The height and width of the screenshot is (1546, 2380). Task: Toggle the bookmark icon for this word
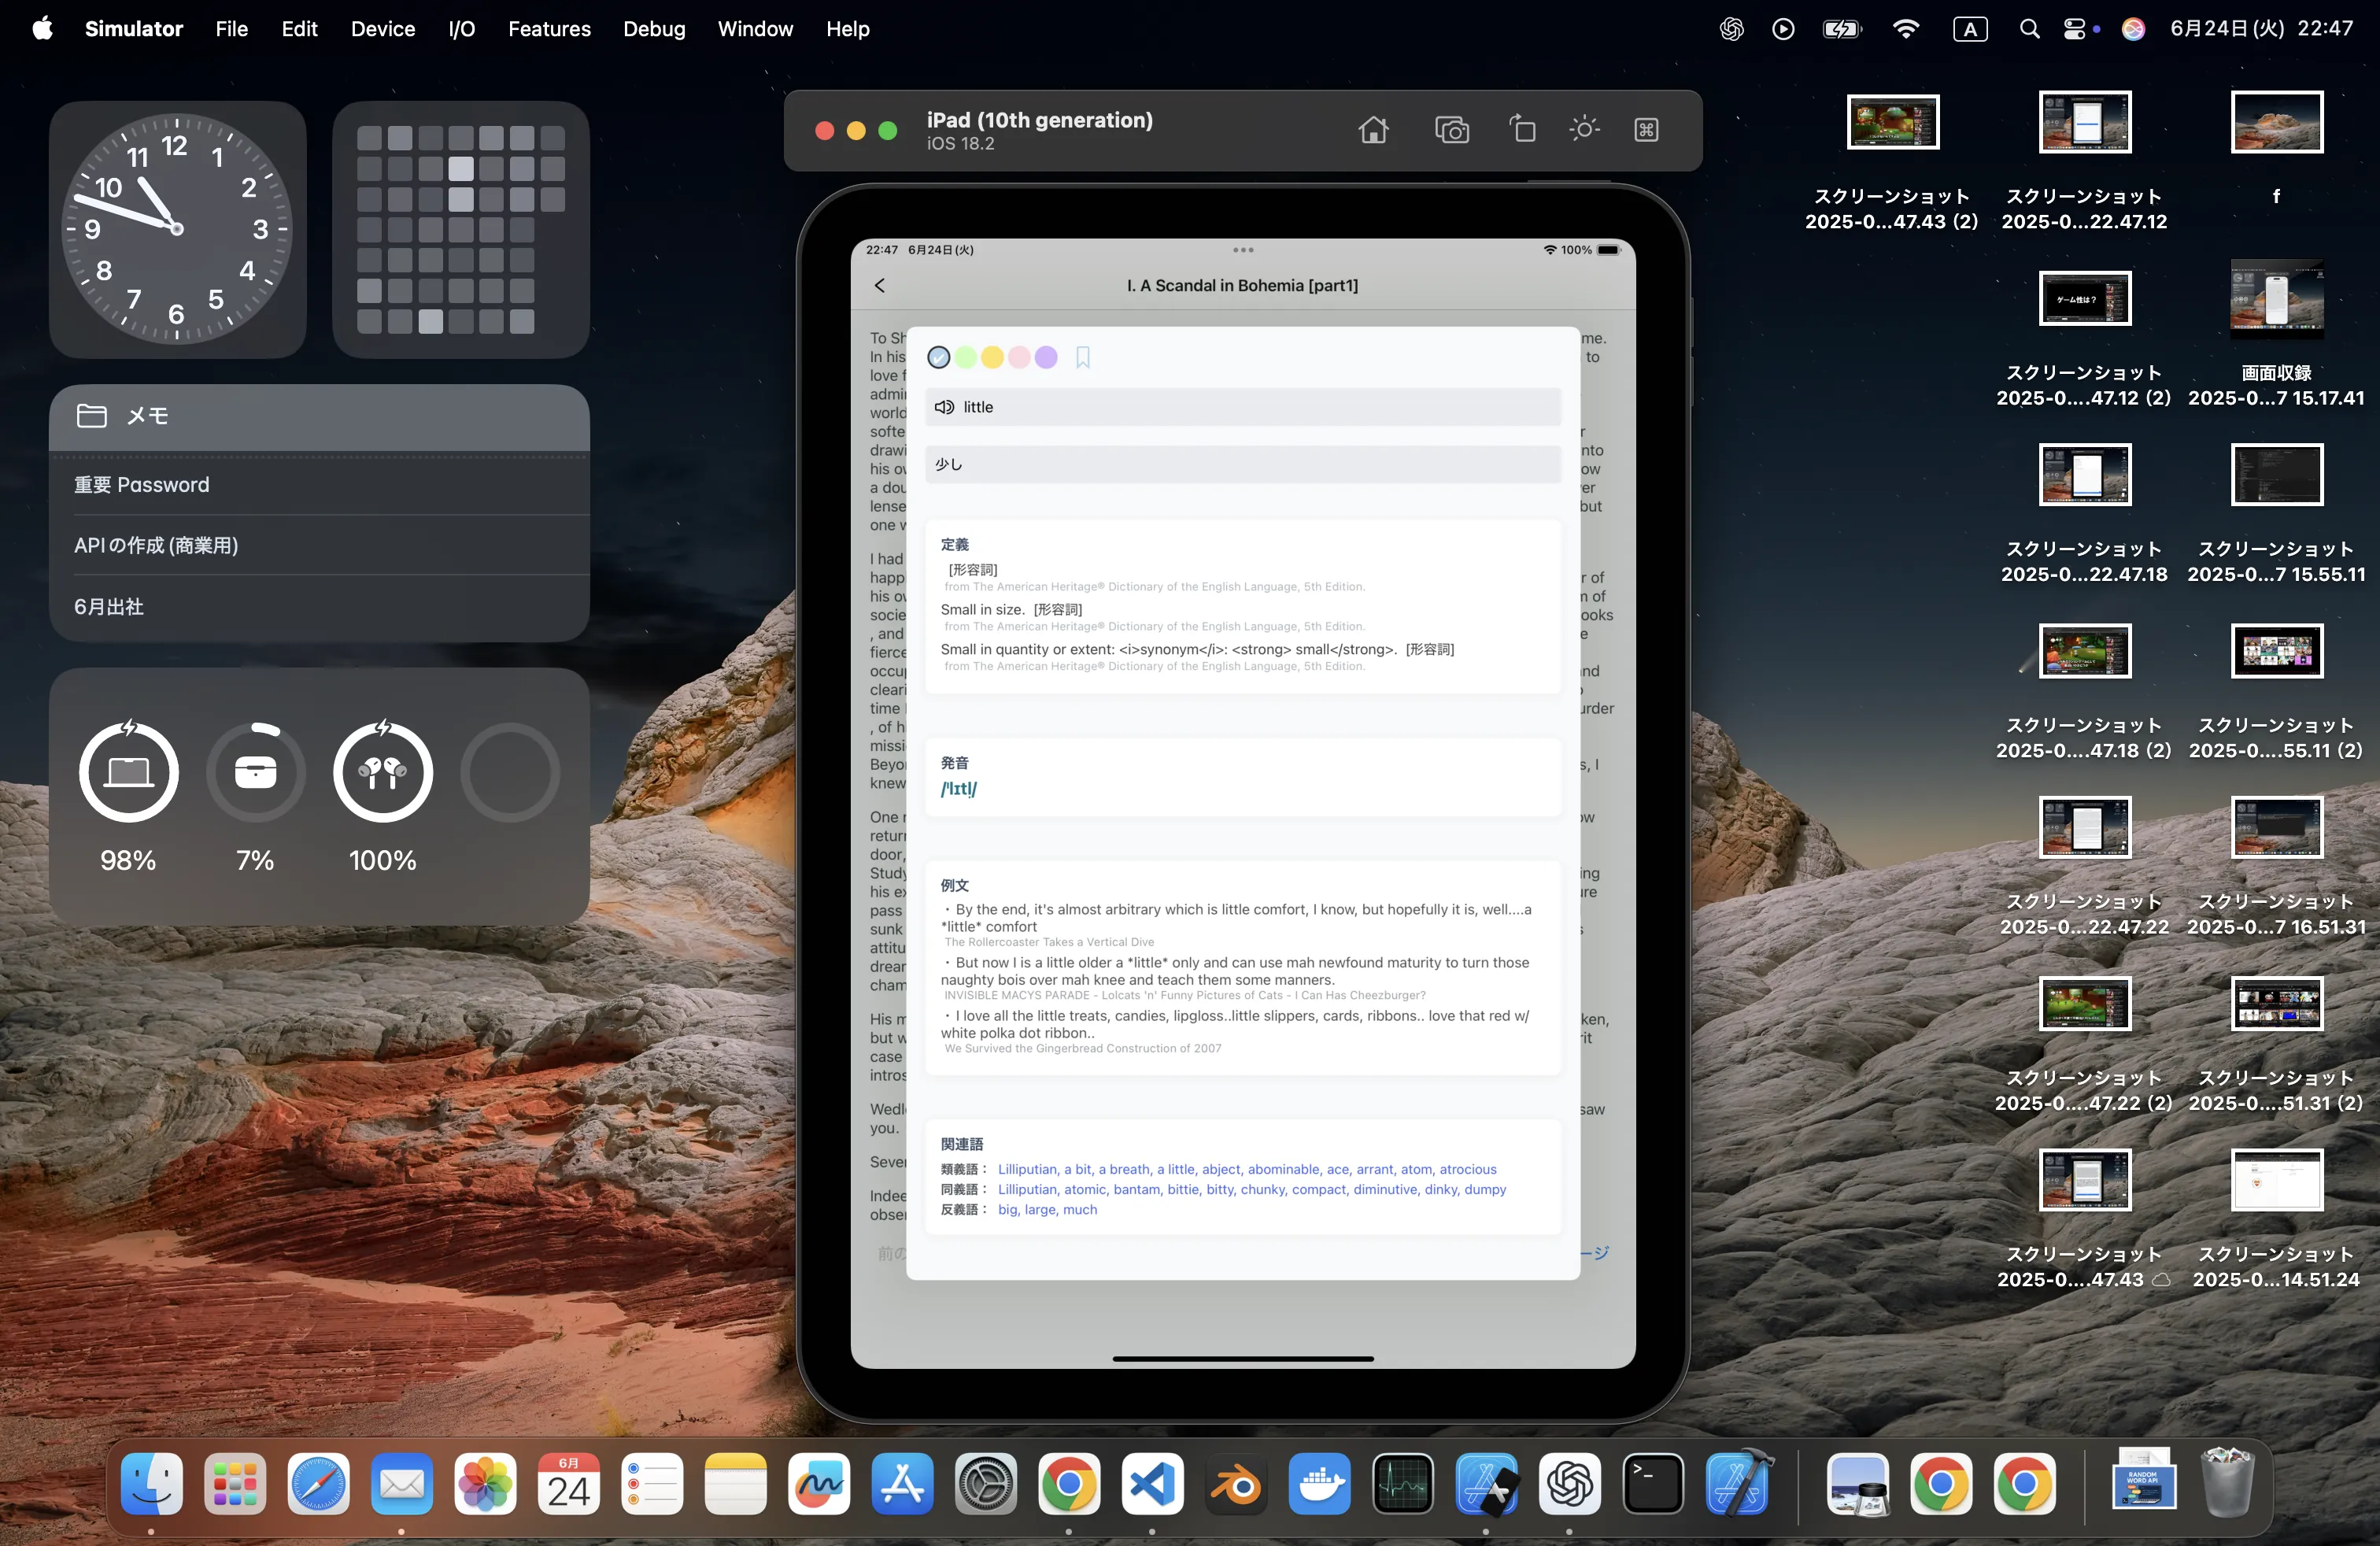click(x=1083, y=358)
